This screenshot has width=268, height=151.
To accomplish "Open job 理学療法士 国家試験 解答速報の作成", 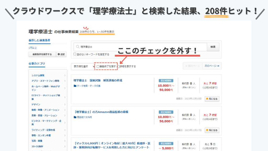I will coord(98,80).
